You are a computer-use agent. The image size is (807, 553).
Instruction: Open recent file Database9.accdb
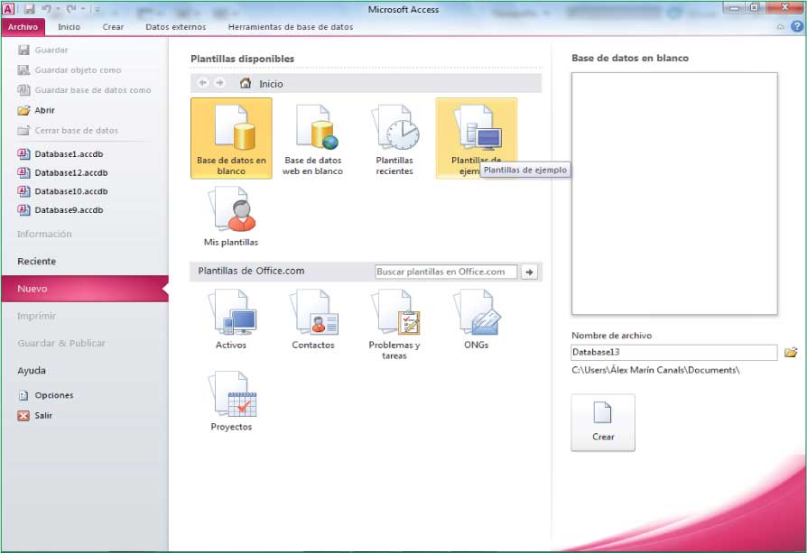coord(60,209)
